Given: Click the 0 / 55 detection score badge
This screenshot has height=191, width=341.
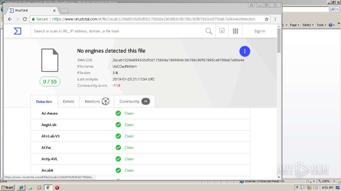Looking at the screenshot, I should click(x=50, y=81).
